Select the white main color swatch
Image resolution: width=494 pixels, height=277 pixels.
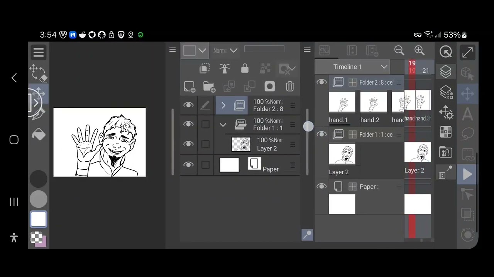pos(39,219)
